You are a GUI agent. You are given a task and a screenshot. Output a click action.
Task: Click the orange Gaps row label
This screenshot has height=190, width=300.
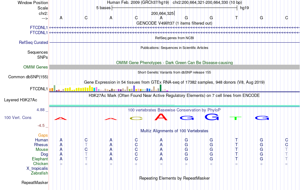pos(43,135)
